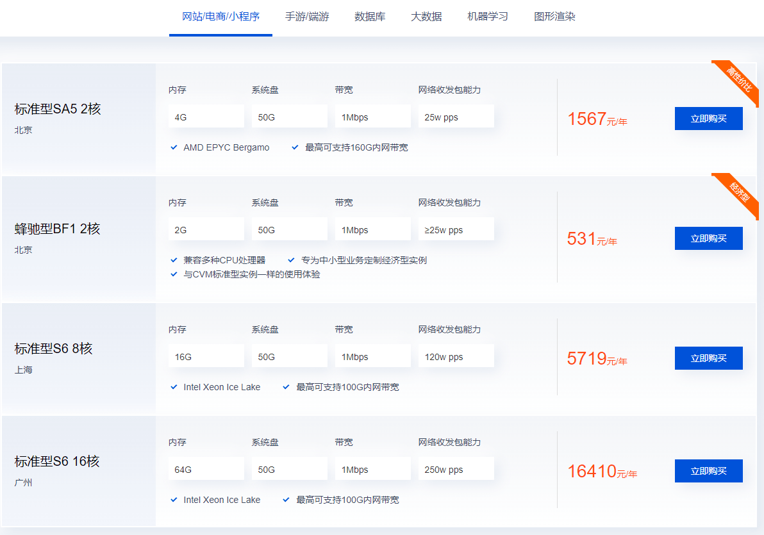Click 最高可支持160G内网带宽 feature text

click(x=356, y=147)
